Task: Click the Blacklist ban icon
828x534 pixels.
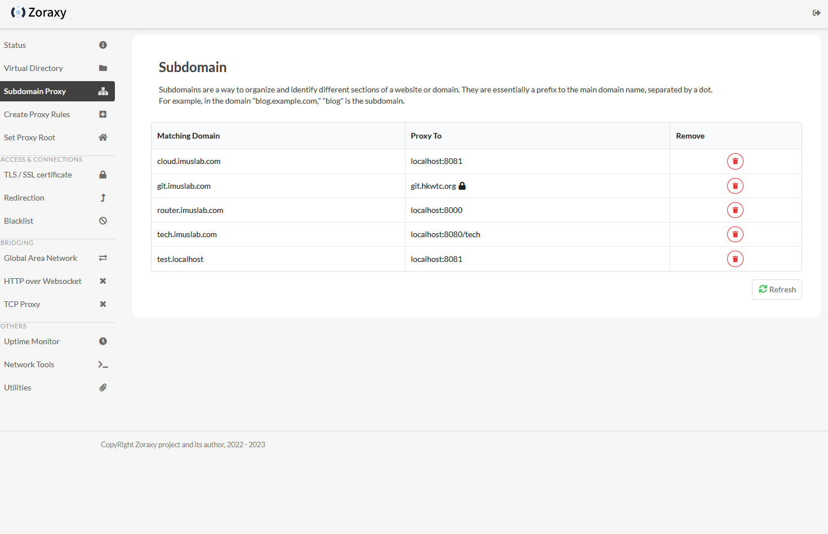Action: tap(103, 221)
